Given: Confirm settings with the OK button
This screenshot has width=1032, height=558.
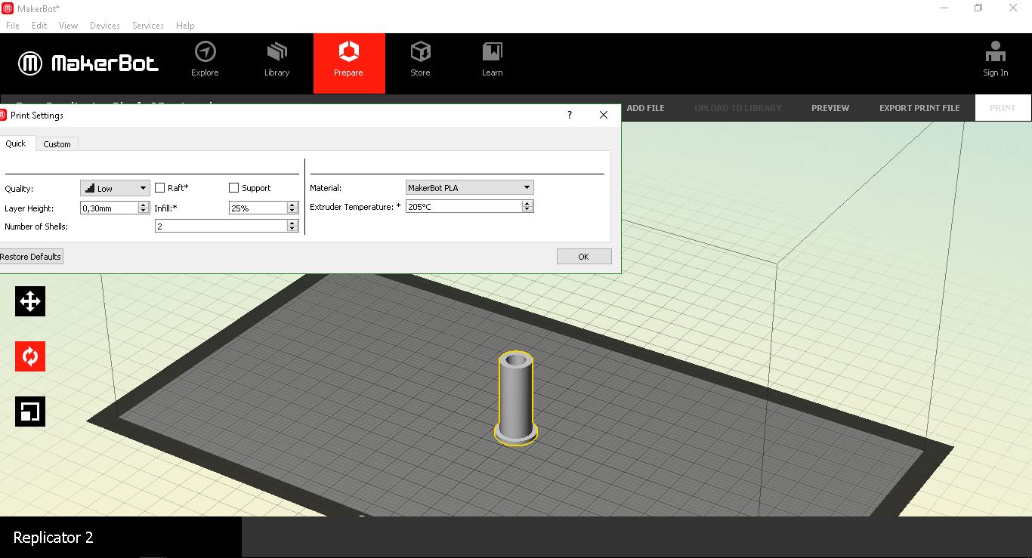Looking at the screenshot, I should pyautogui.click(x=583, y=257).
